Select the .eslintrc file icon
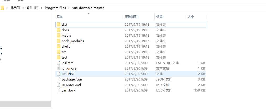Viewport: 266px width, 109px height. pyautogui.click(x=59, y=63)
